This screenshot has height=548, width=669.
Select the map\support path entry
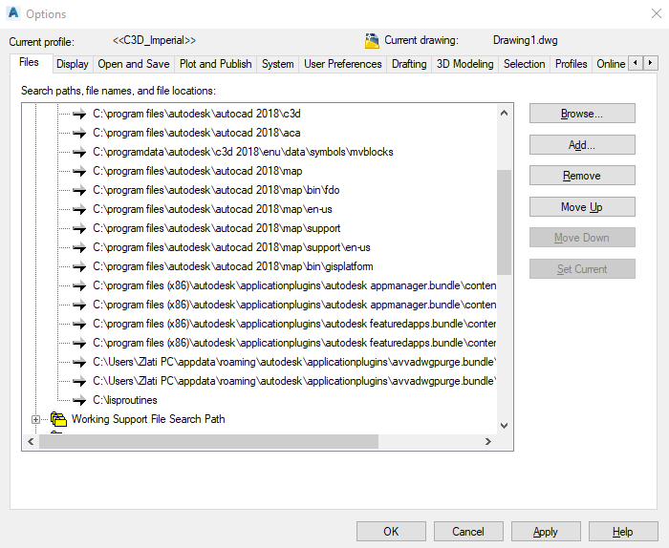click(217, 228)
